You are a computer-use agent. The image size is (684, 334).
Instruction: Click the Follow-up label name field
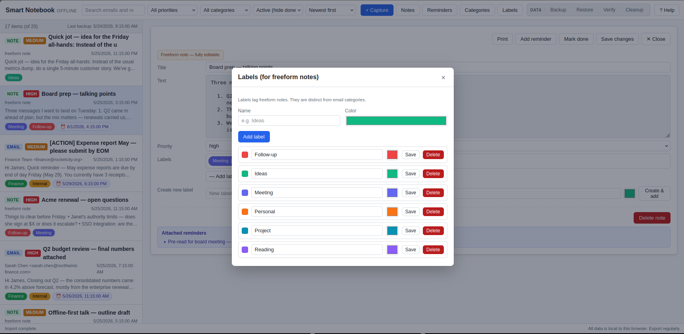pyautogui.click(x=317, y=155)
